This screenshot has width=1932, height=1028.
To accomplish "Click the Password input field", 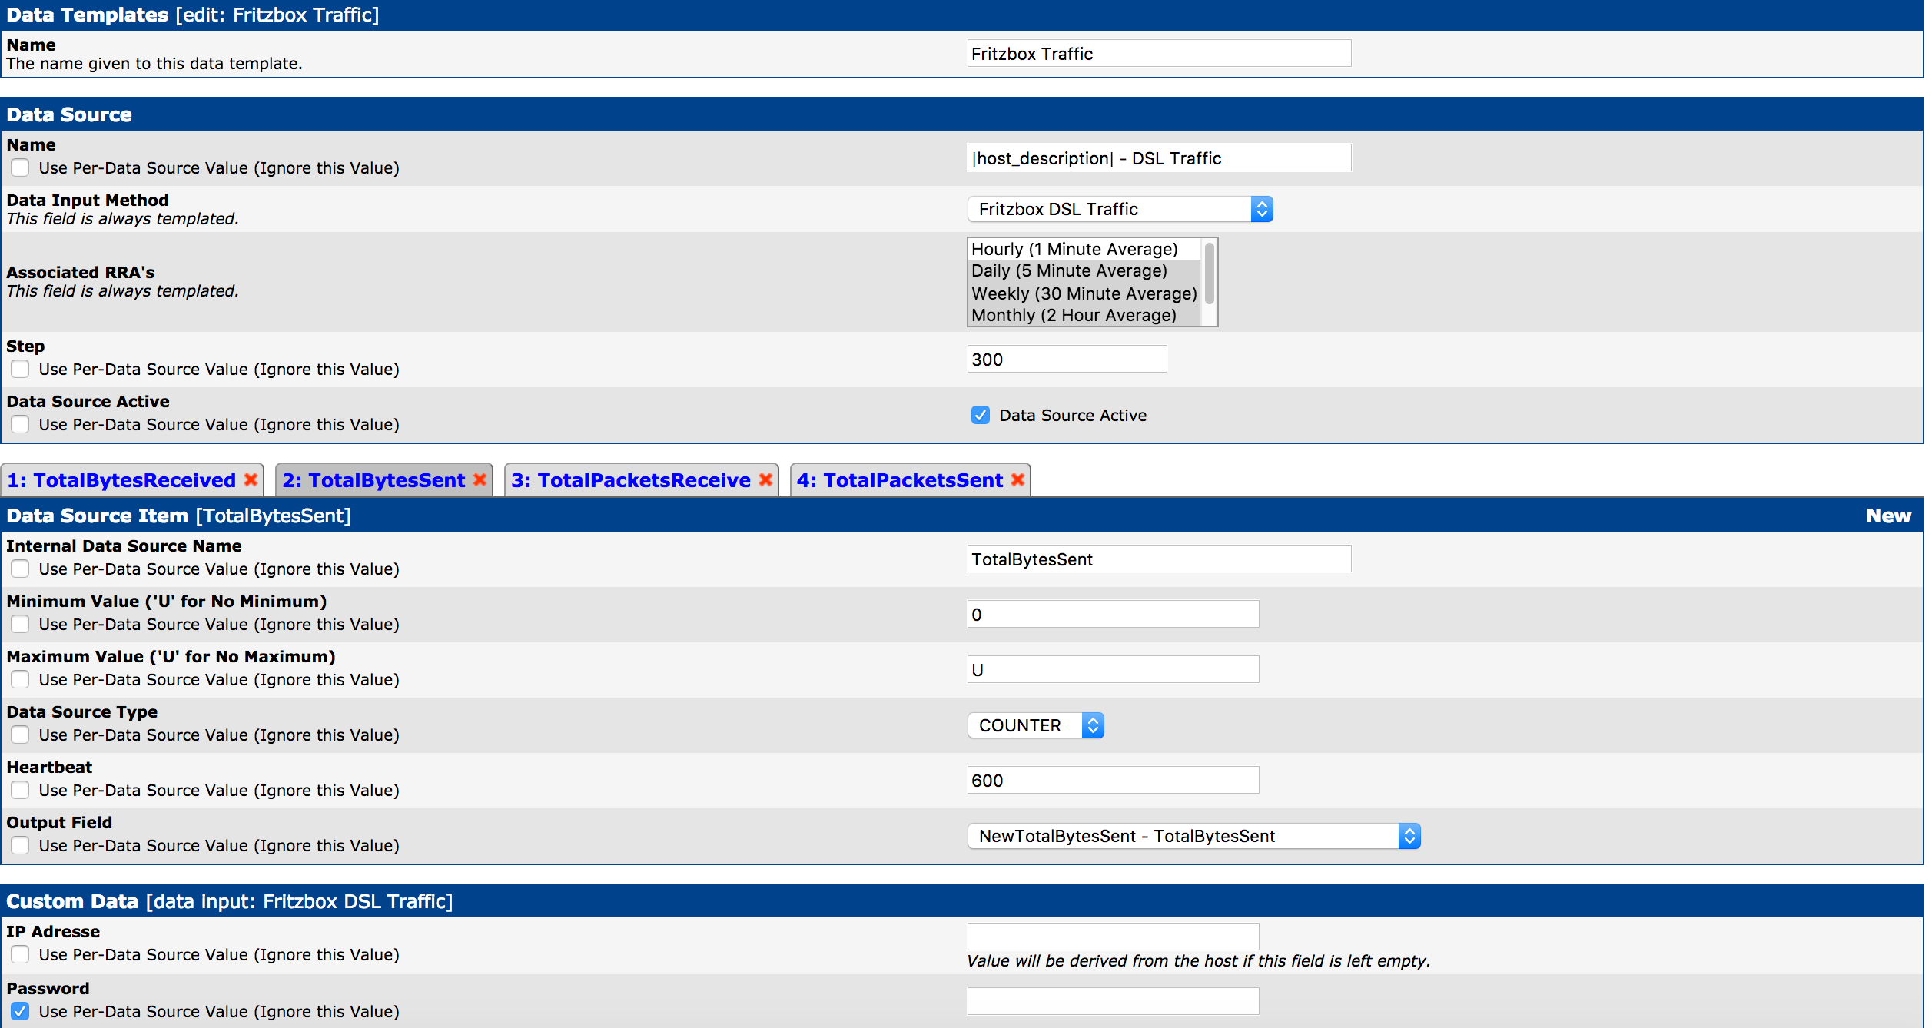I will click(x=1113, y=1001).
